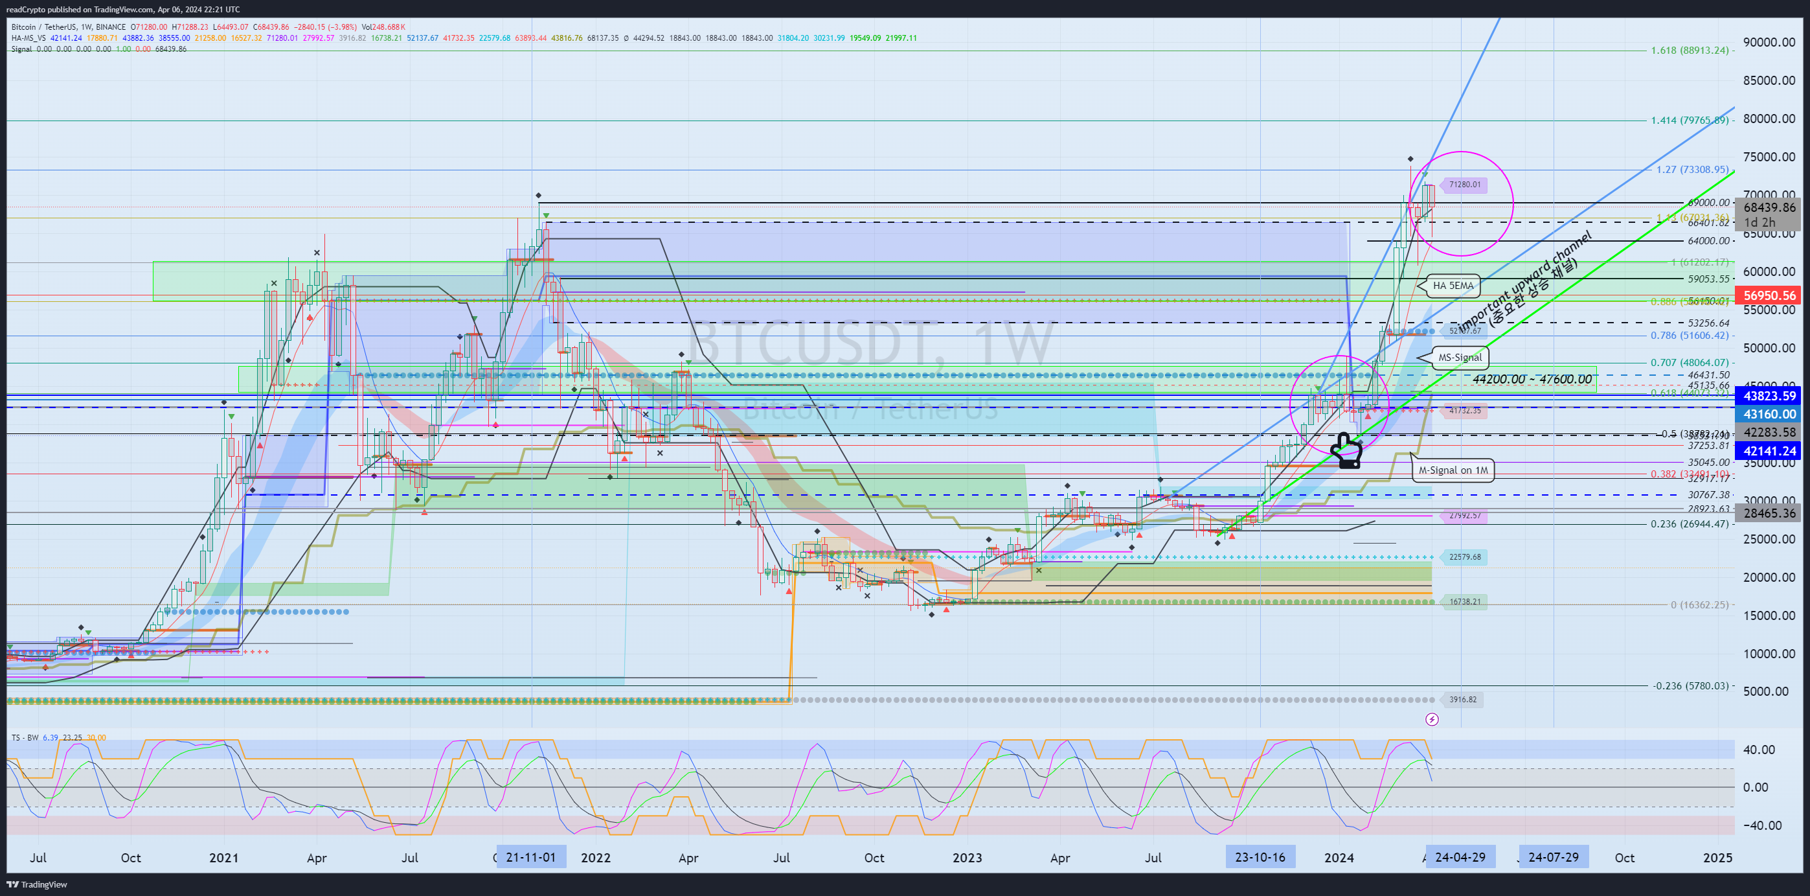Click the 44200.00 ~ 47600.00 range annotation

click(x=1532, y=379)
